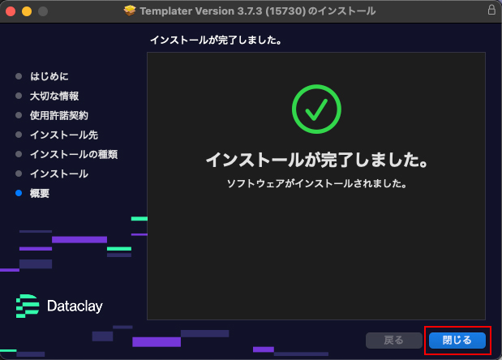Click the green checkmark success icon
This screenshot has height=360, width=502.
[315, 109]
